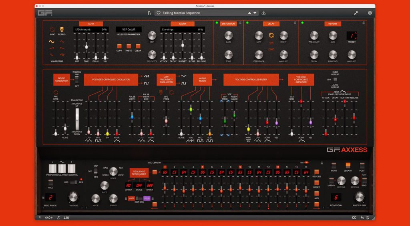410x226 pixels.
Task: Select previous preset with up arrow
Action: click(x=249, y=13)
